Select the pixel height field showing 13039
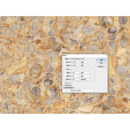 point(76,65)
